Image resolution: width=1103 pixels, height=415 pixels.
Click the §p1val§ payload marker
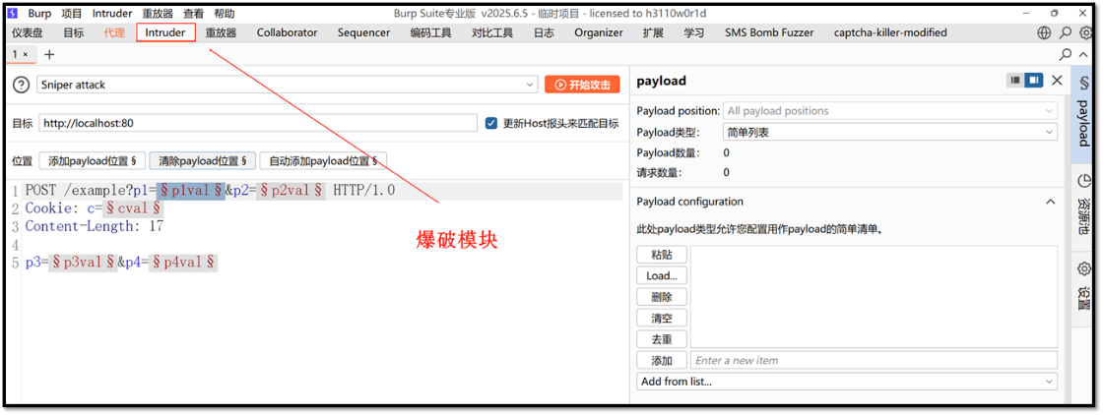(191, 191)
